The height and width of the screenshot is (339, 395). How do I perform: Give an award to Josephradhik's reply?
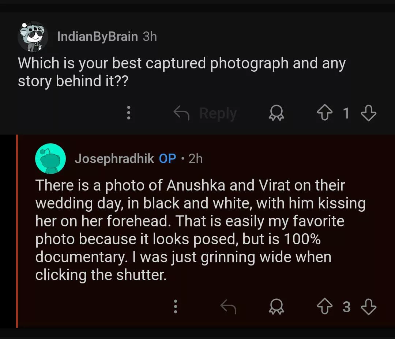click(276, 308)
